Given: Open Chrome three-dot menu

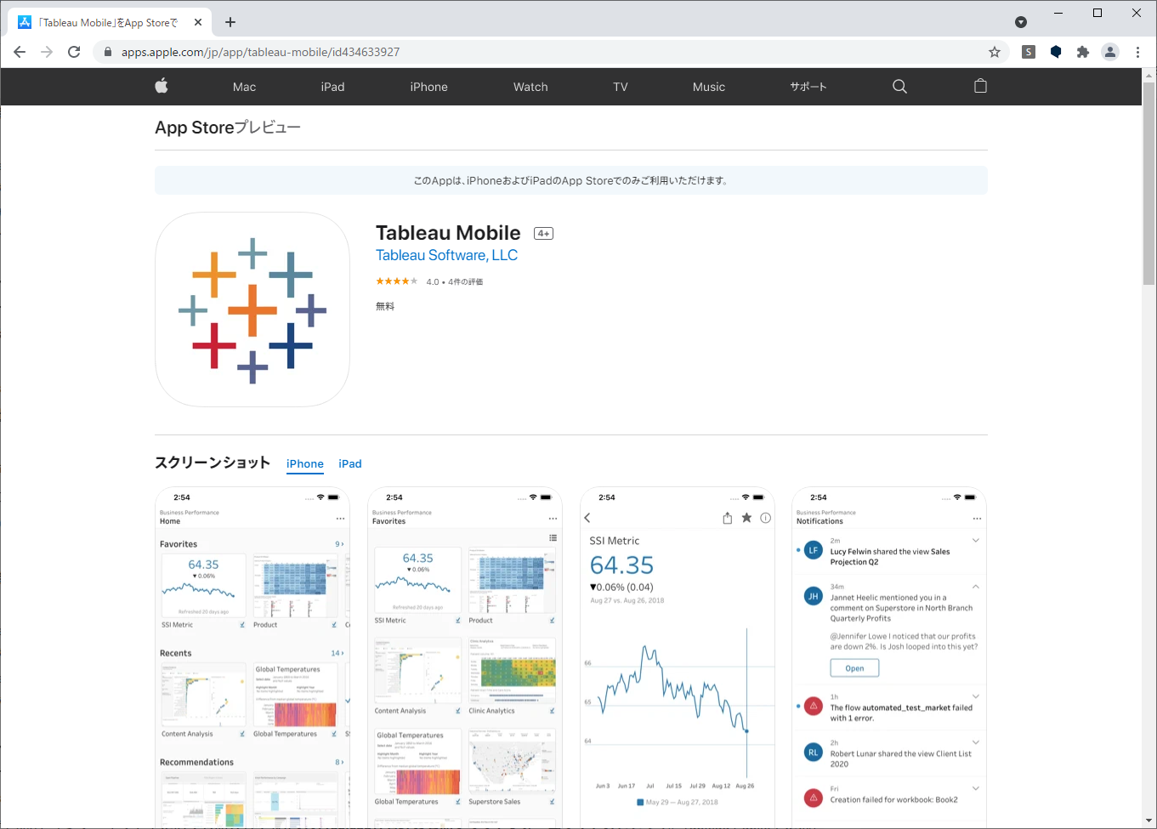Looking at the screenshot, I should click(x=1137, y=52).
